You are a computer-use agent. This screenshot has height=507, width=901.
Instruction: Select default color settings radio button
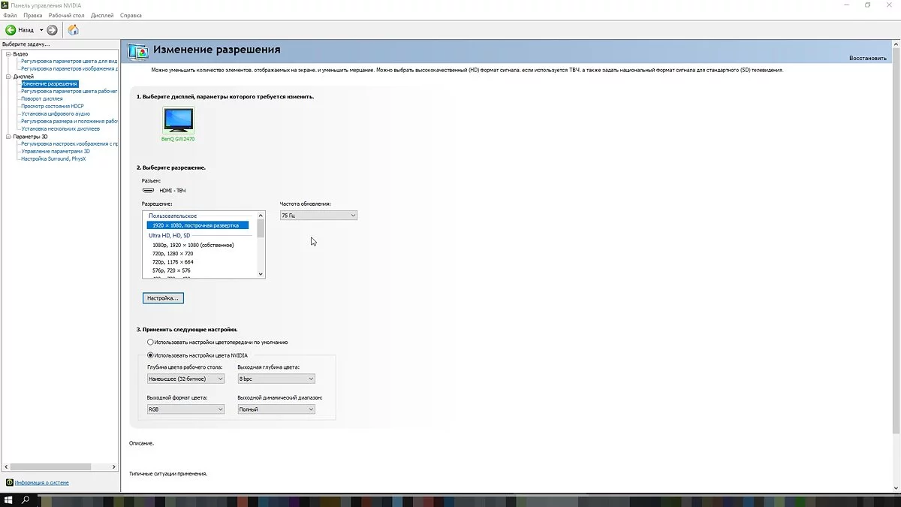tap(151, 342)
